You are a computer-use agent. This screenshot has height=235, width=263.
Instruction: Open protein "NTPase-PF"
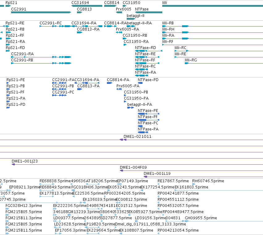click(x=148, y=117)
